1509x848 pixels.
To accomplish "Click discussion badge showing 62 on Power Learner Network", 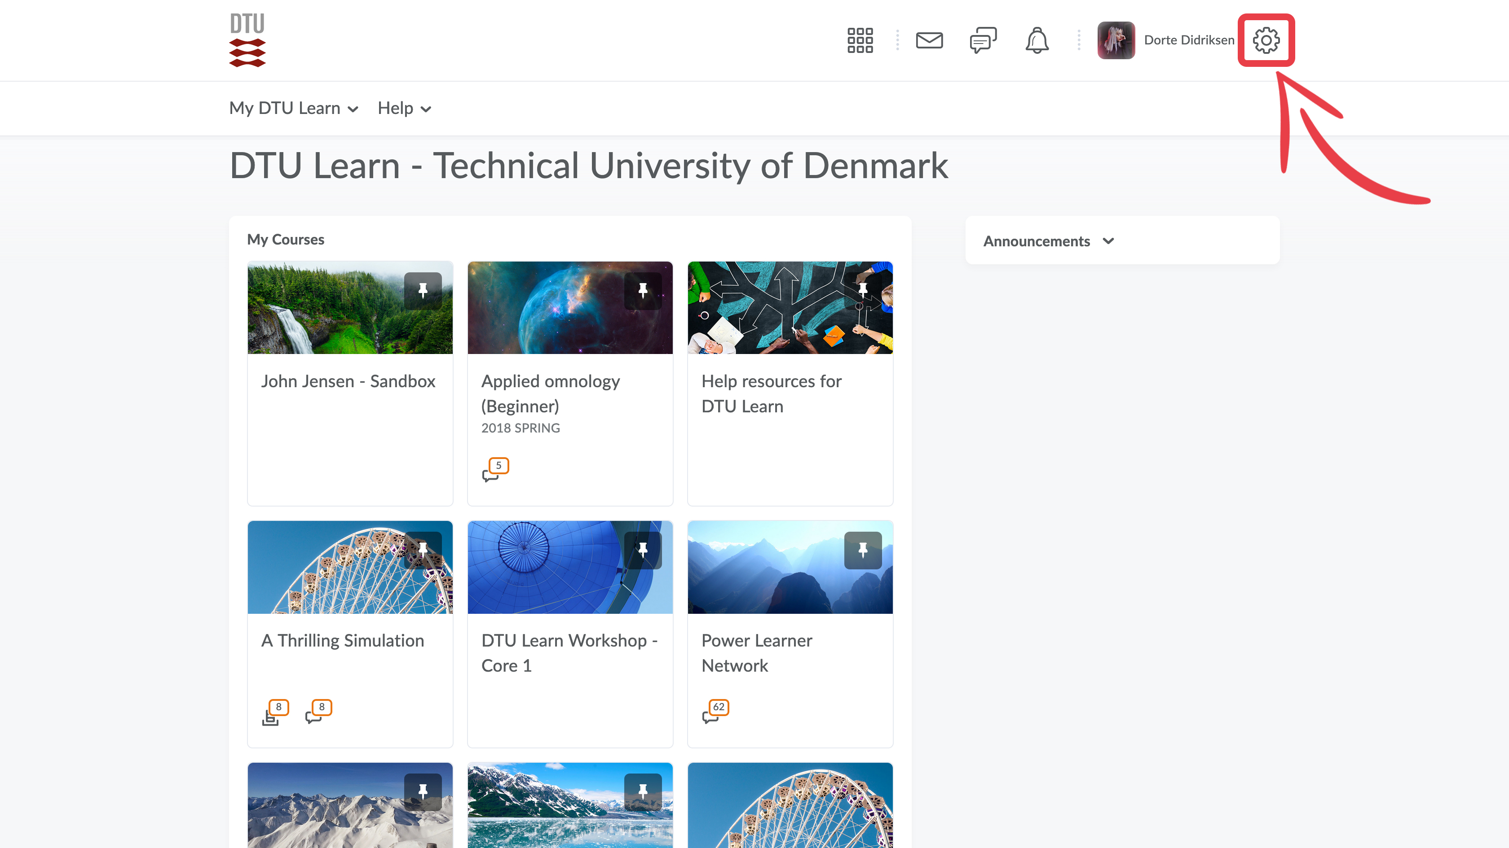I will click(715, 711).
